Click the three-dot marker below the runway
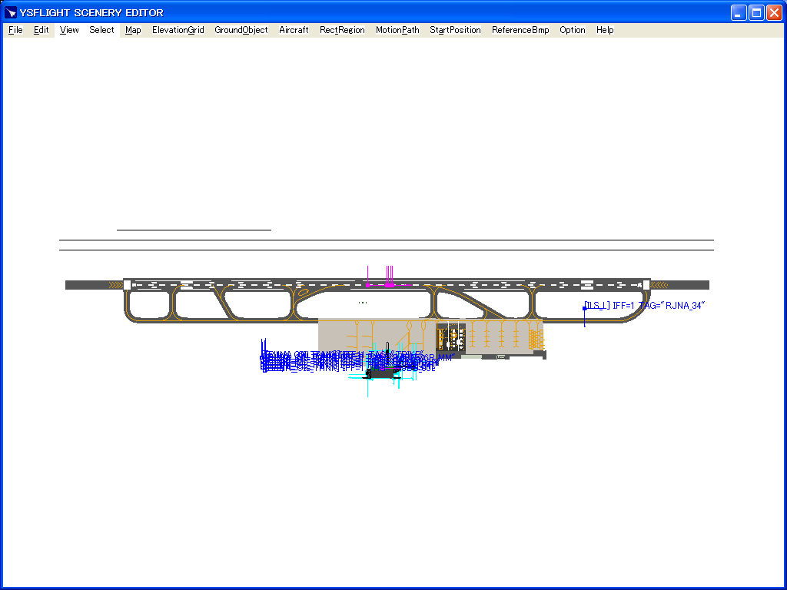This screenshot has height=590, width=787. (x=363, y=303)
